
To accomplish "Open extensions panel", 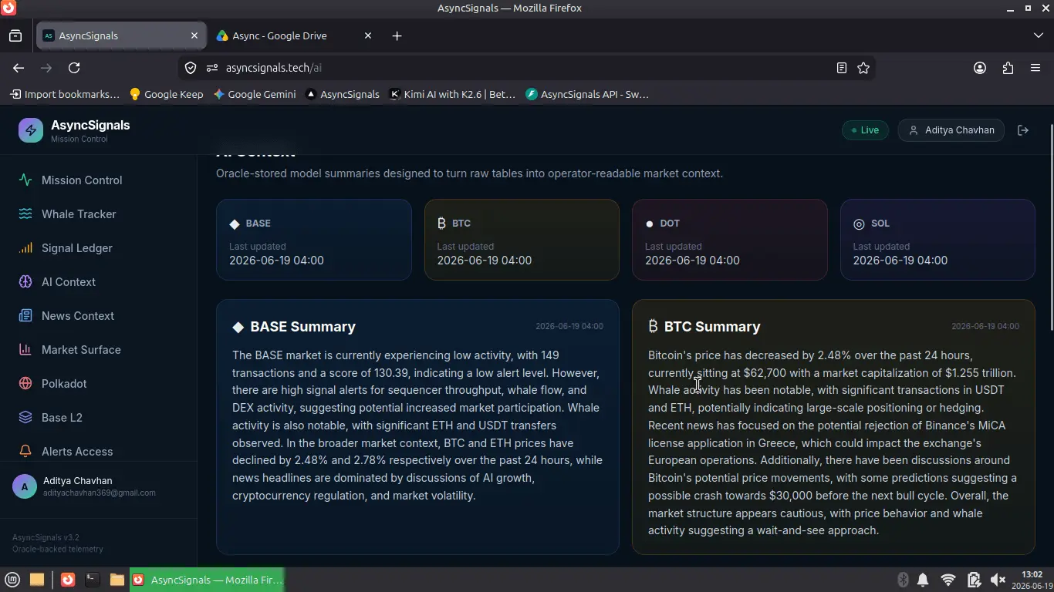I will click(1008, 68).
